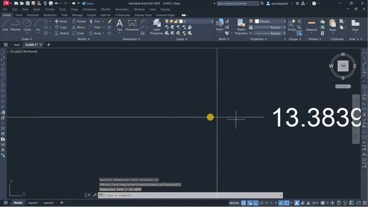
Task: Switch to the Annotate ribbon tab
Action: (x=33, y=15)
